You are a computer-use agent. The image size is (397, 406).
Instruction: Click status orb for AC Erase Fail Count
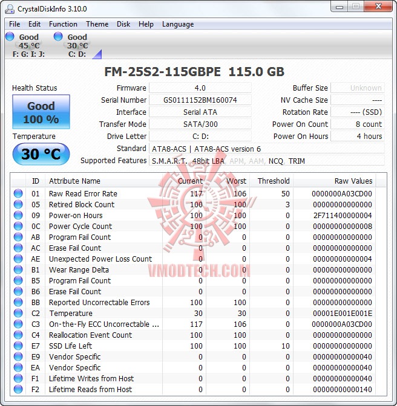click(x=18, y=248)
